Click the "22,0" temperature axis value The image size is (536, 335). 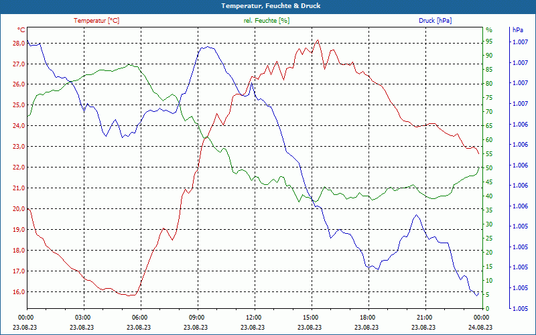point(19,167)
